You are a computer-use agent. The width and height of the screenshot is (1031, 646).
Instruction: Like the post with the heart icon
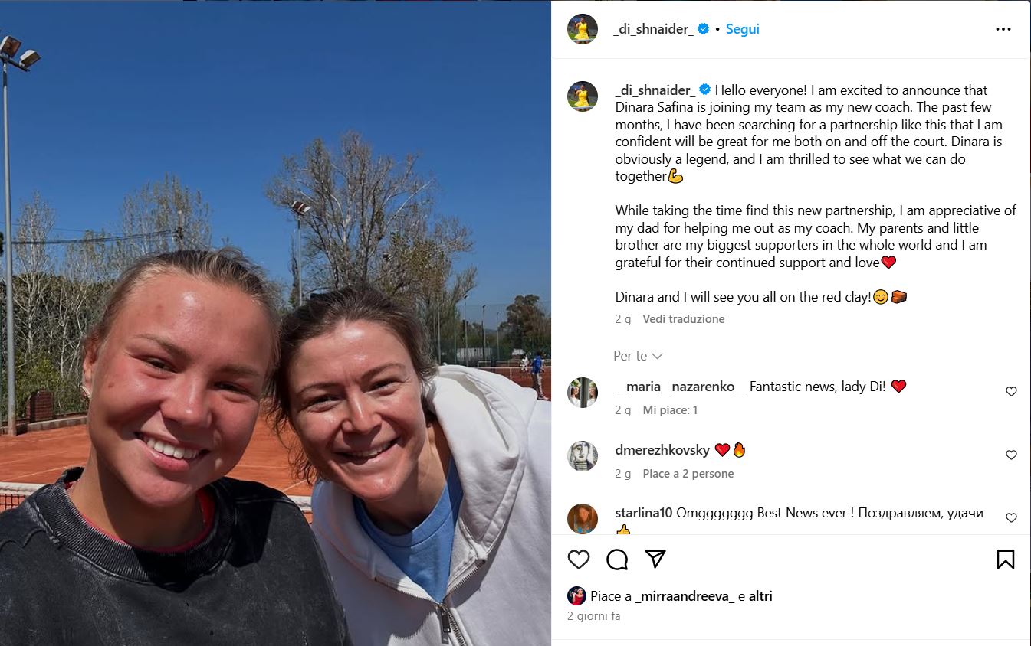click(579, 560)
